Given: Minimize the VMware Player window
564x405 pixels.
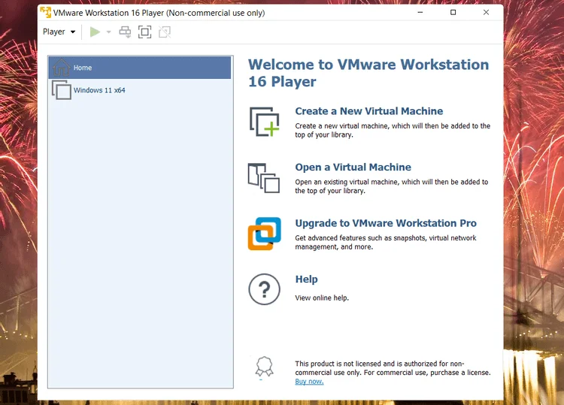Looking at the screenshot, I should [420, 13].
